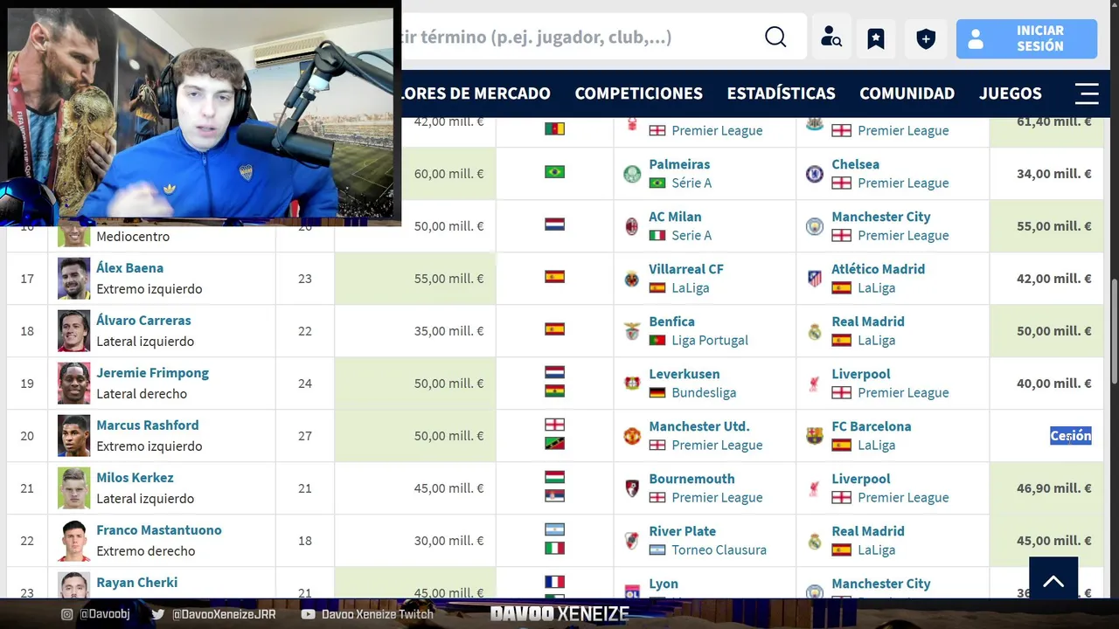Open Franco Mastantuono player profile
1119x629 pixels.
[x=158, y=530]
